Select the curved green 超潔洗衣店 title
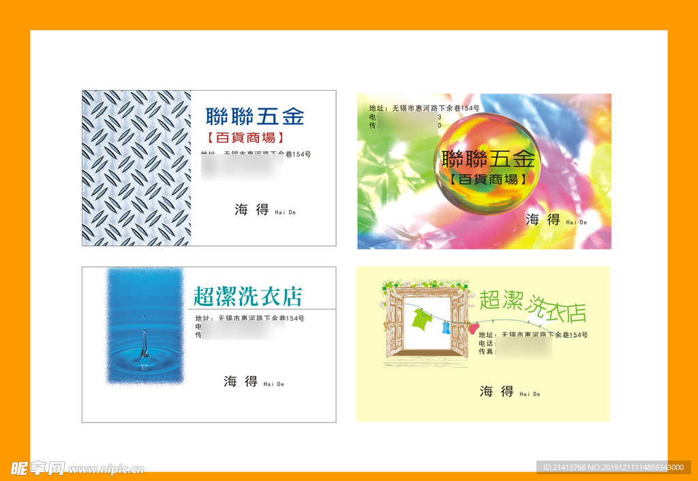 click(x=532, y=305)
